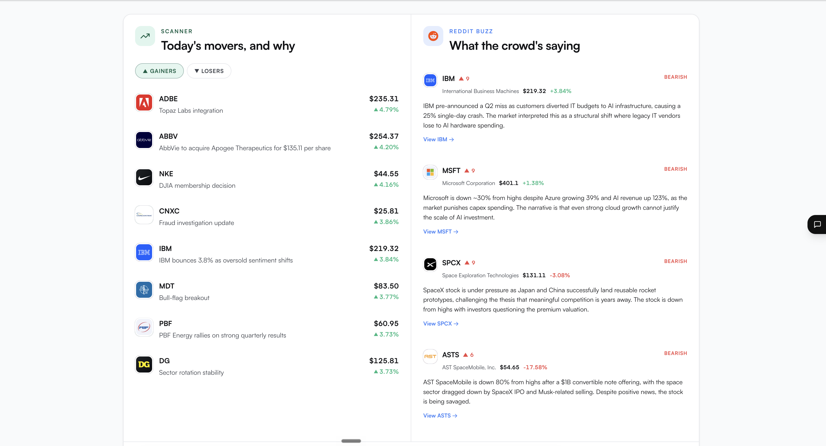826x446 pixels.
Task: Click the MDT ticker name
Action: 167,286
